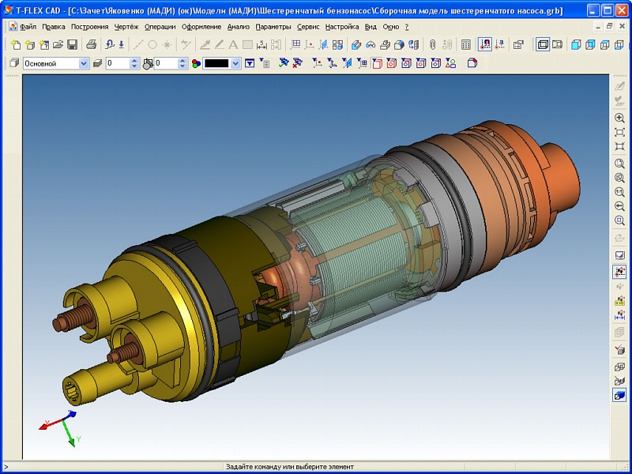Click the command prompt status bar
The image size is (632, 474).
point(289,467)
